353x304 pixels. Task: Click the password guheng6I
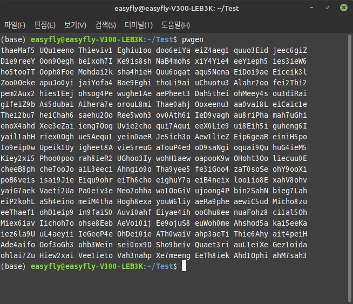290,126
